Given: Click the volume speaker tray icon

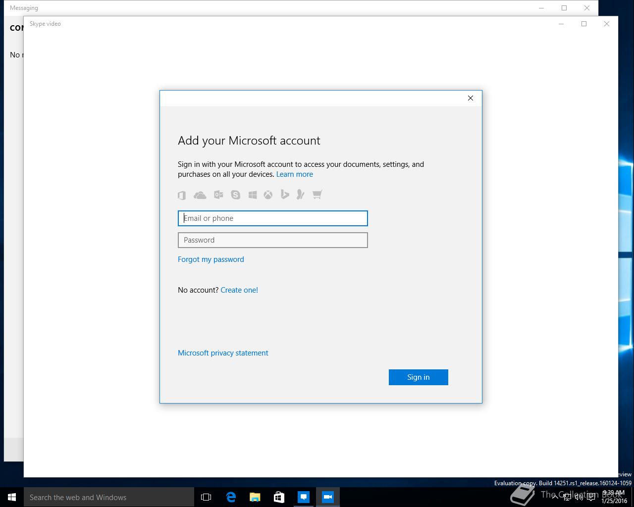Looking at the screenshot, I should [x=579, y=497].
